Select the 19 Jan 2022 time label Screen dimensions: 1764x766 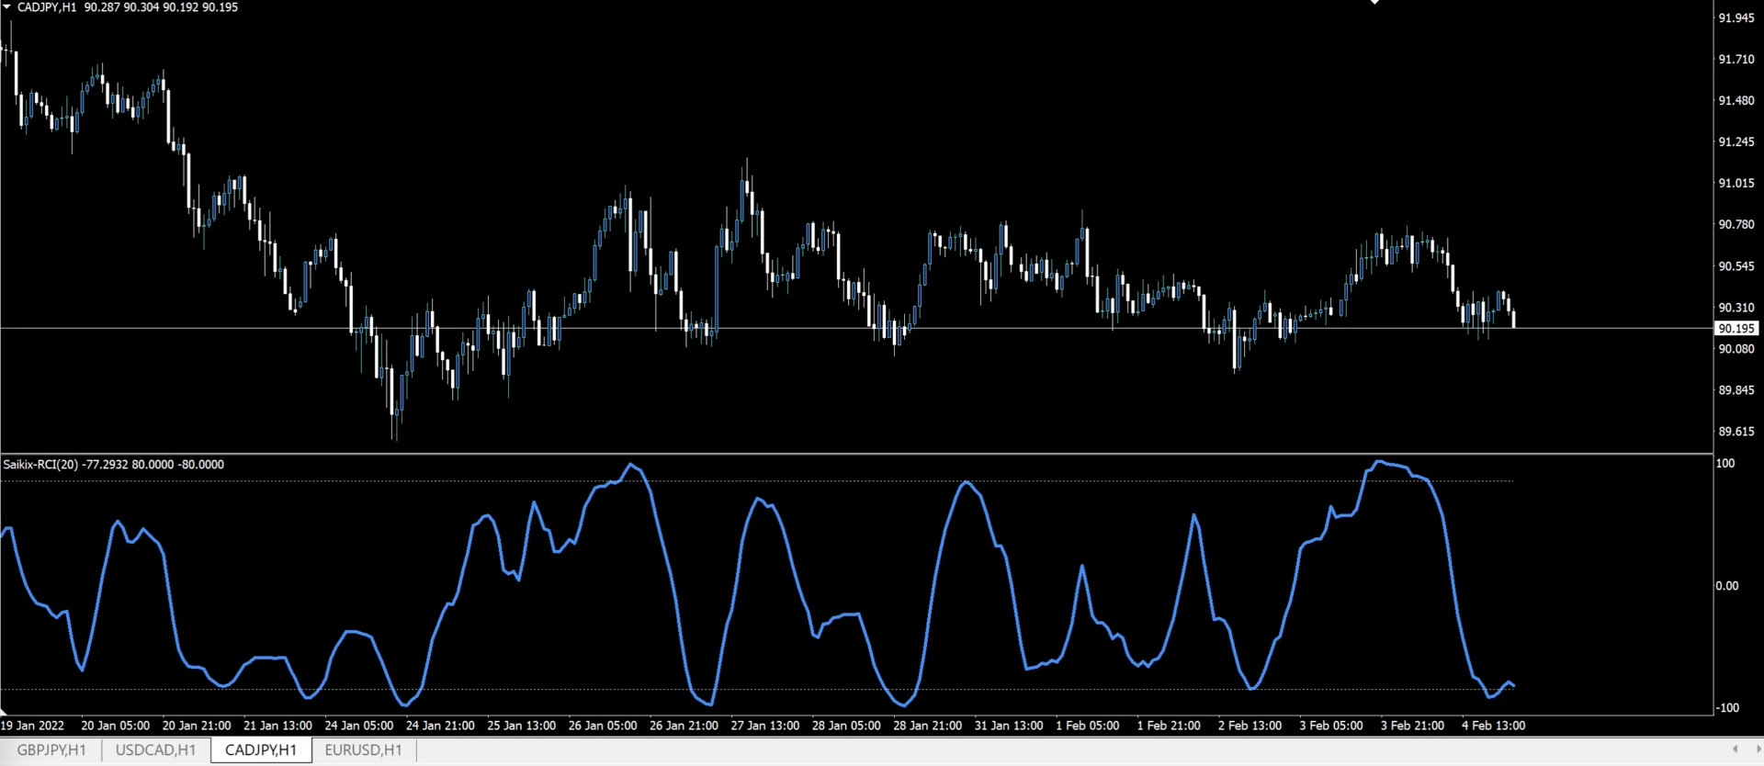pos(33,726)
